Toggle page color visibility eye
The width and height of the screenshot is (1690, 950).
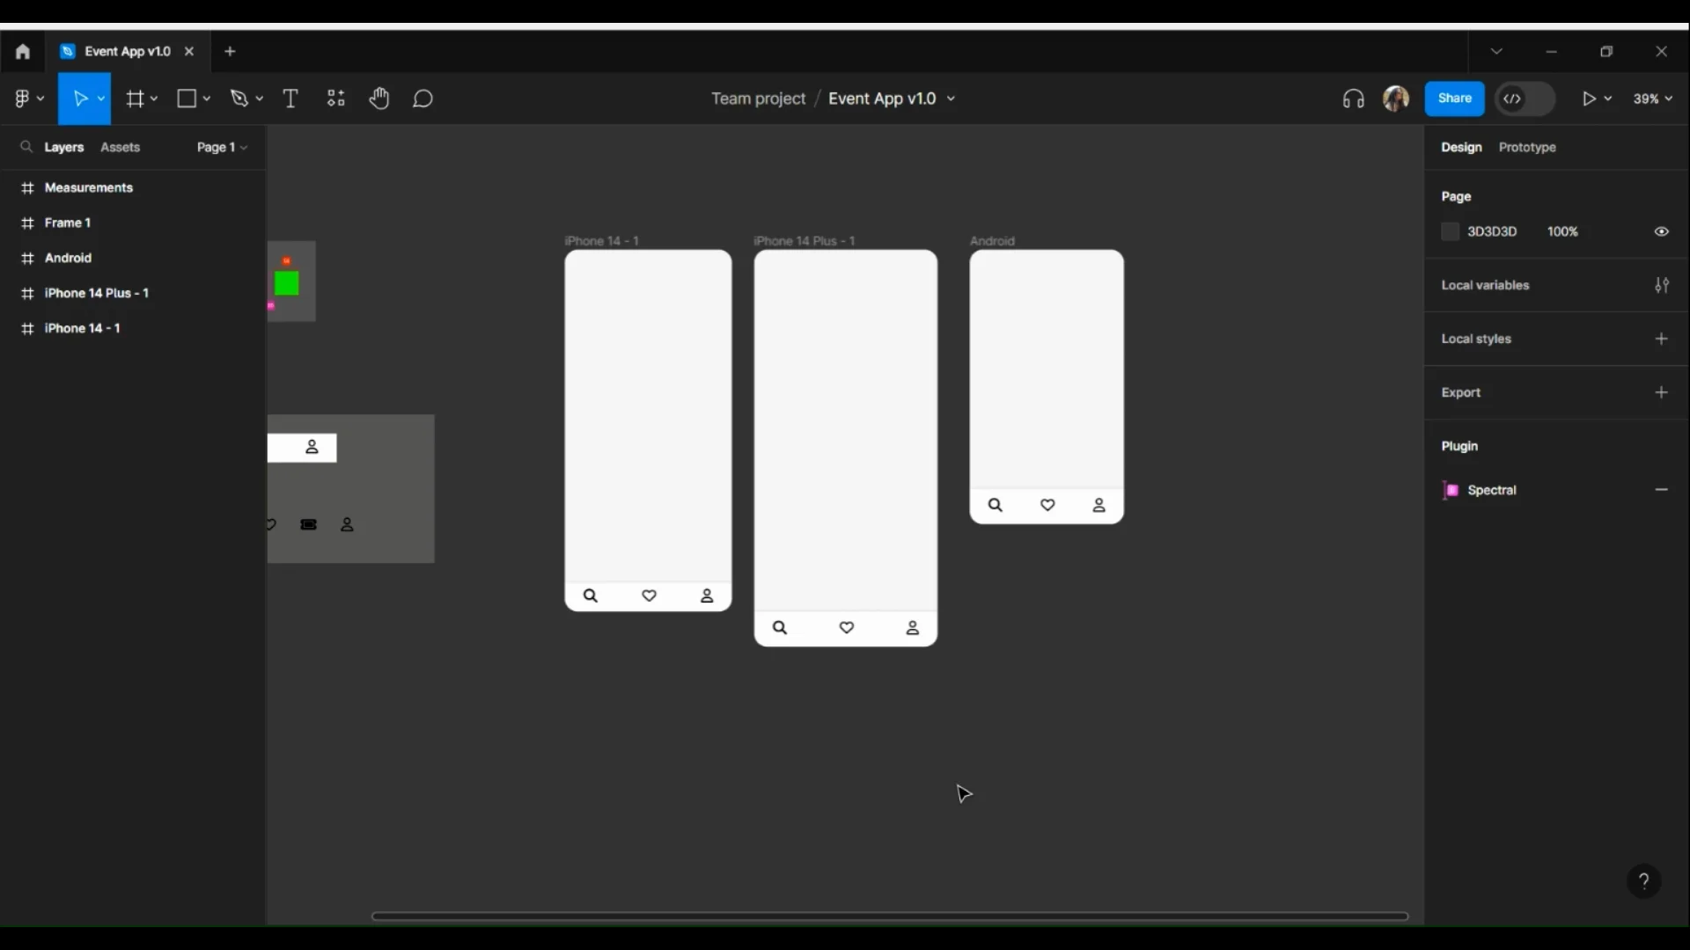click(1664, 231)
